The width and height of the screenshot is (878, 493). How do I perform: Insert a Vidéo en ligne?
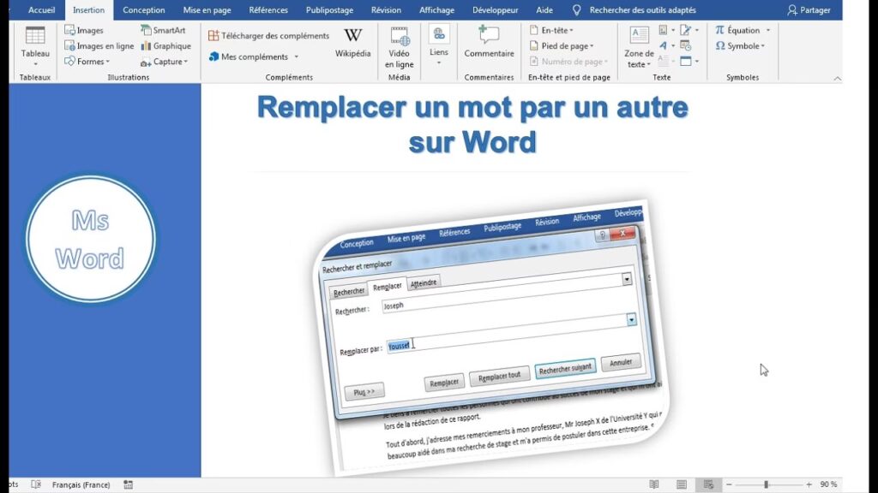[x=399, y=47]
